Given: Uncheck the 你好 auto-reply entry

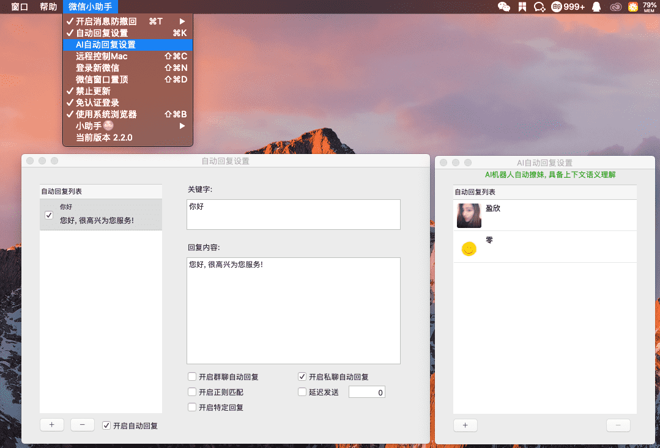Looking at the screenshot, I should [x=48, y=215].
